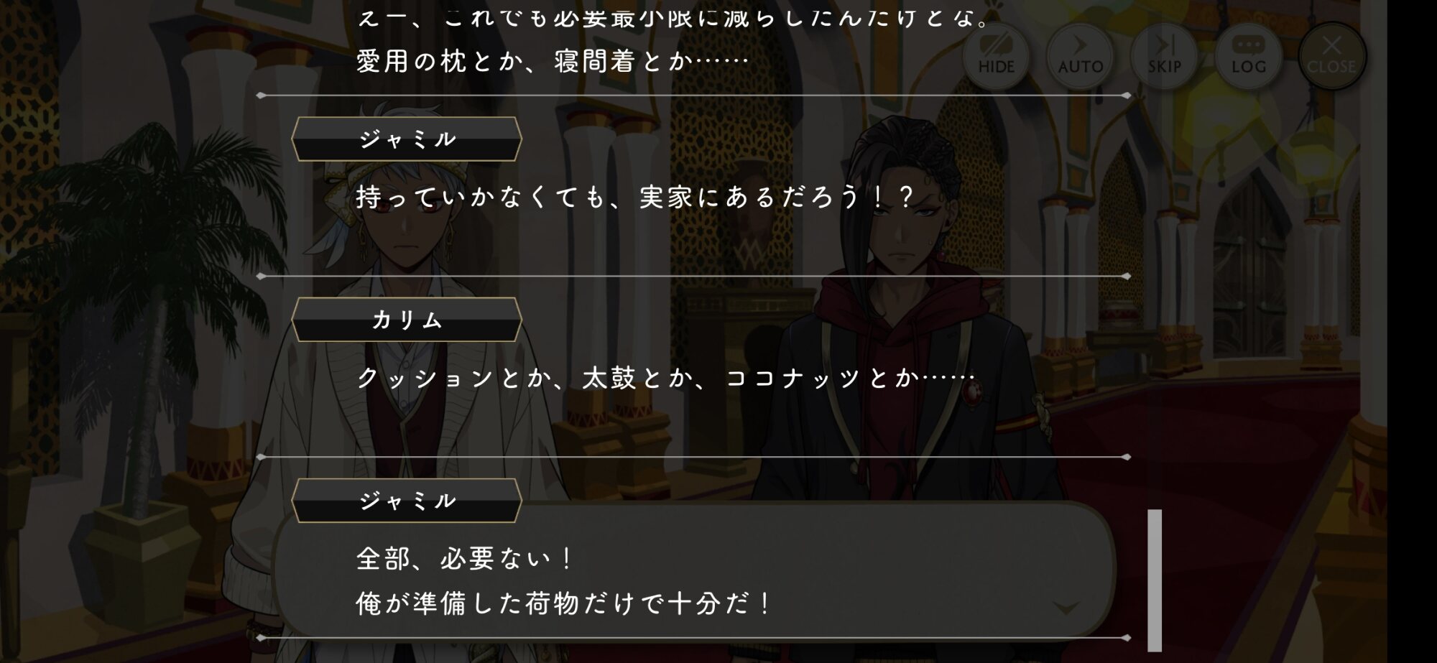Hide the dialogue with the HIDE button
Image resolution: width=1437 pixels, height=663 pixels.
click(996, 55)
